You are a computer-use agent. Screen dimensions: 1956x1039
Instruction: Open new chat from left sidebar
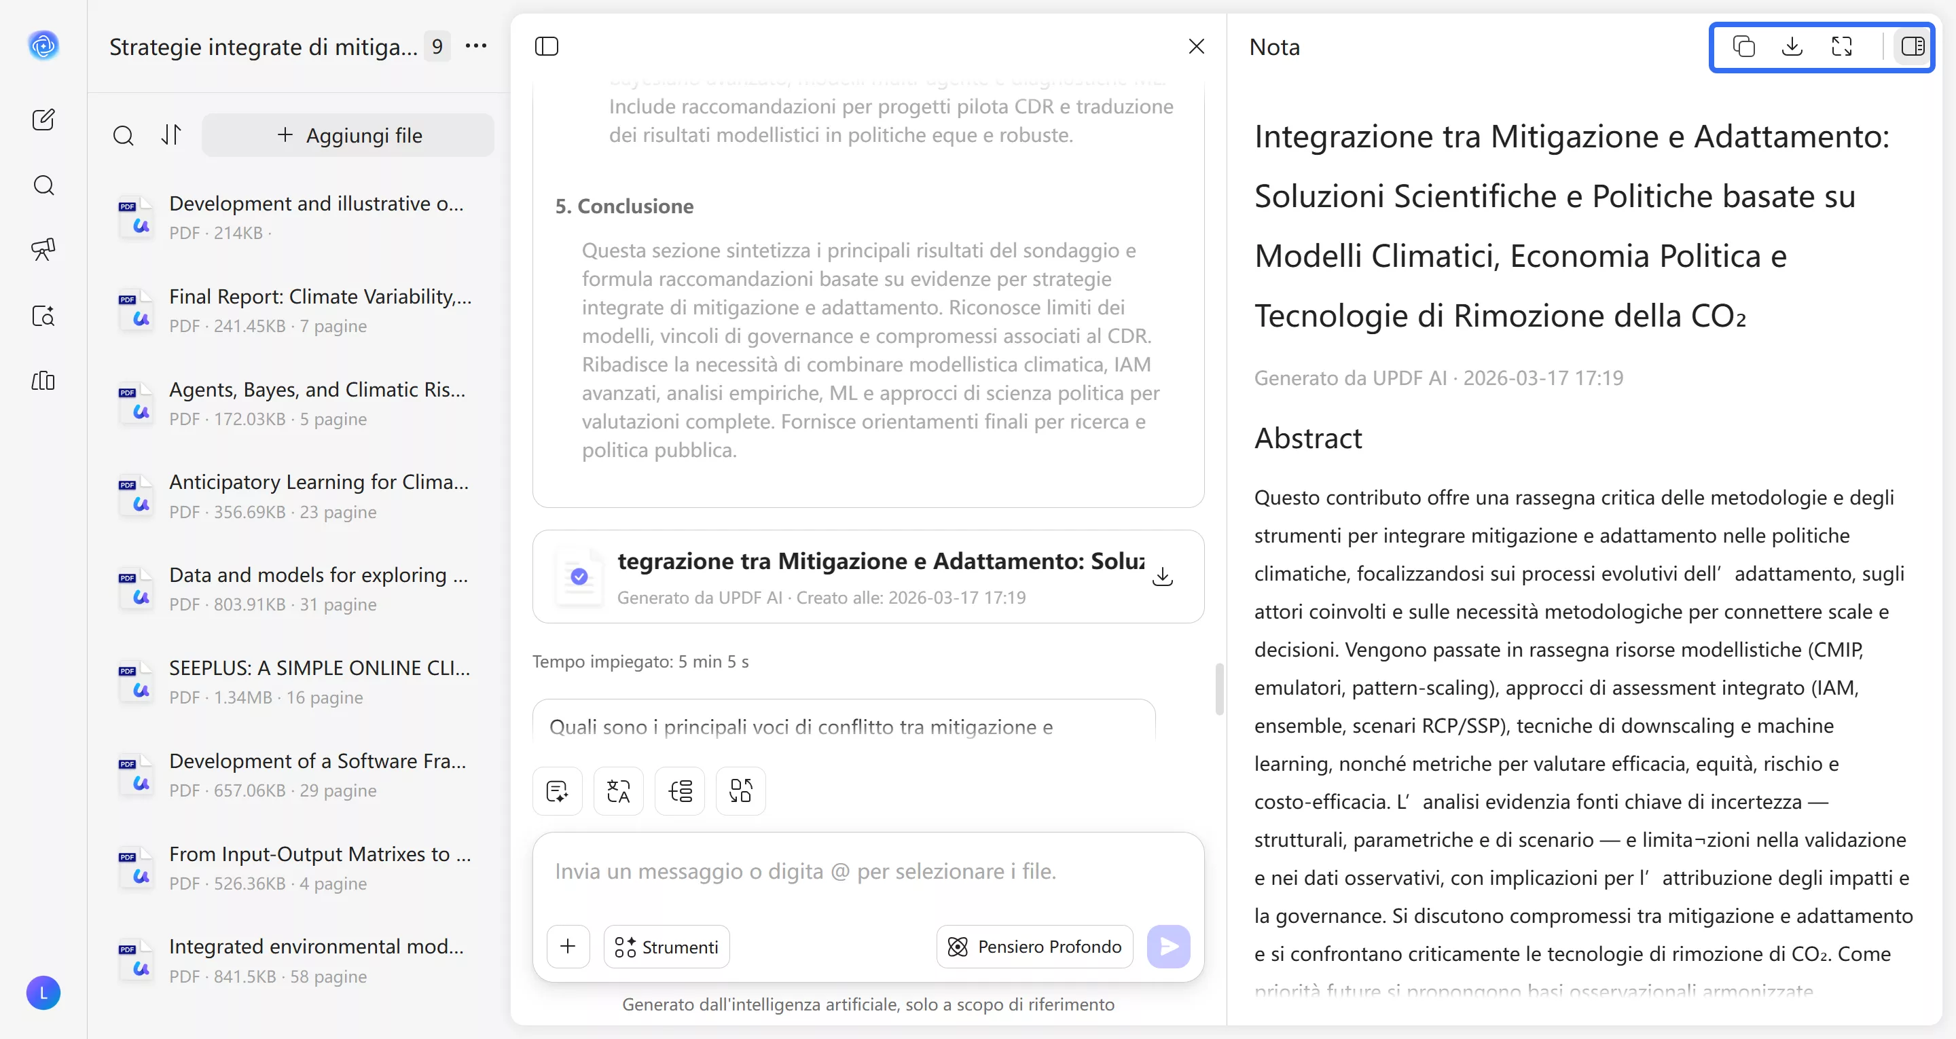click(x=43, y=120)
